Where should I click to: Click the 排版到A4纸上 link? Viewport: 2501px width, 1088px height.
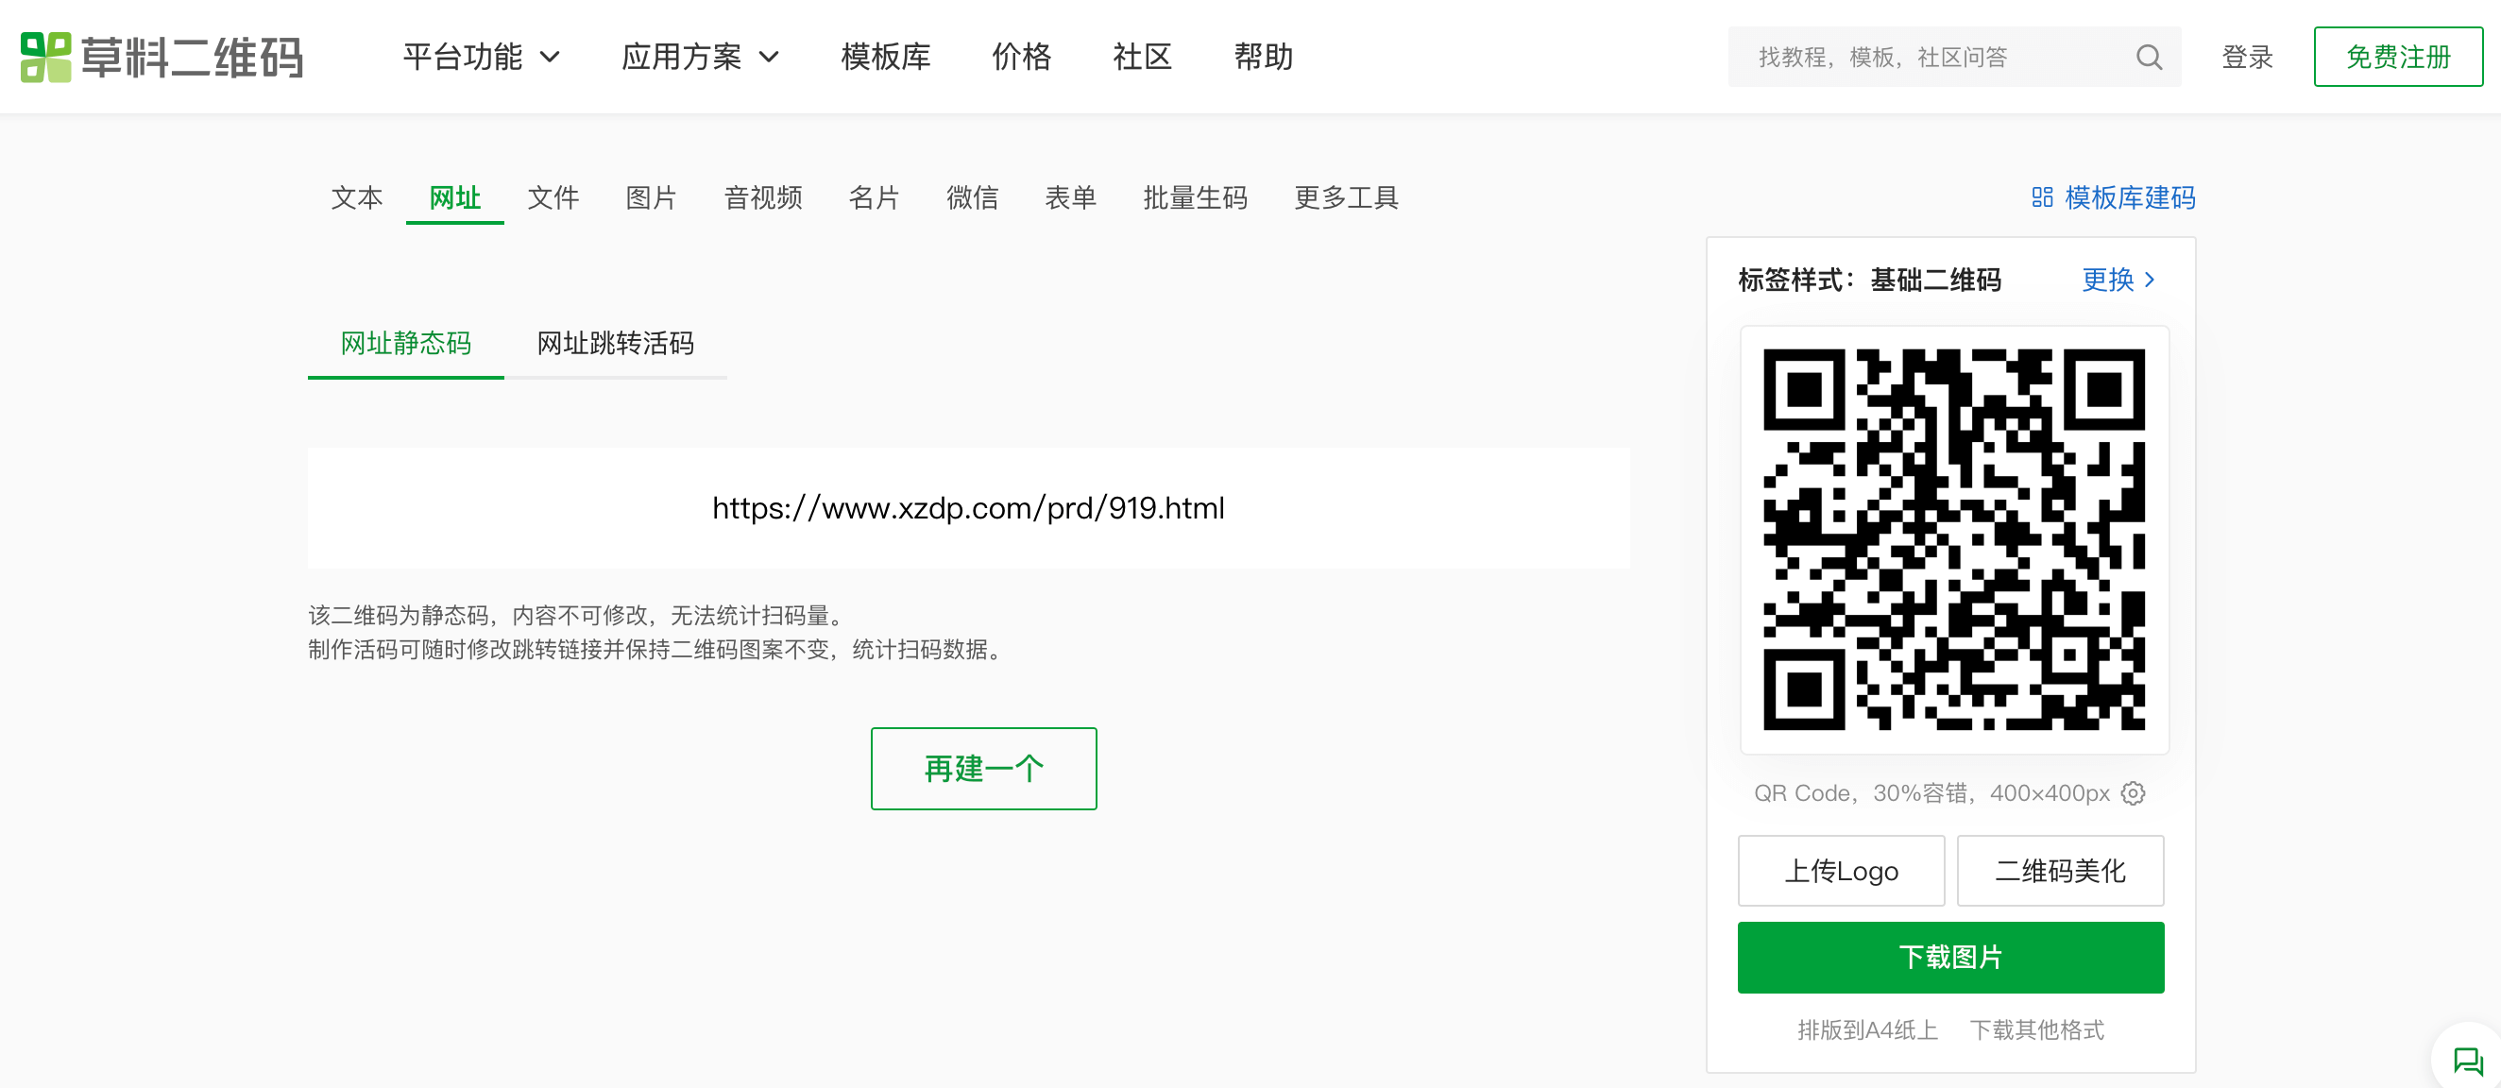coord(1867,1029)
